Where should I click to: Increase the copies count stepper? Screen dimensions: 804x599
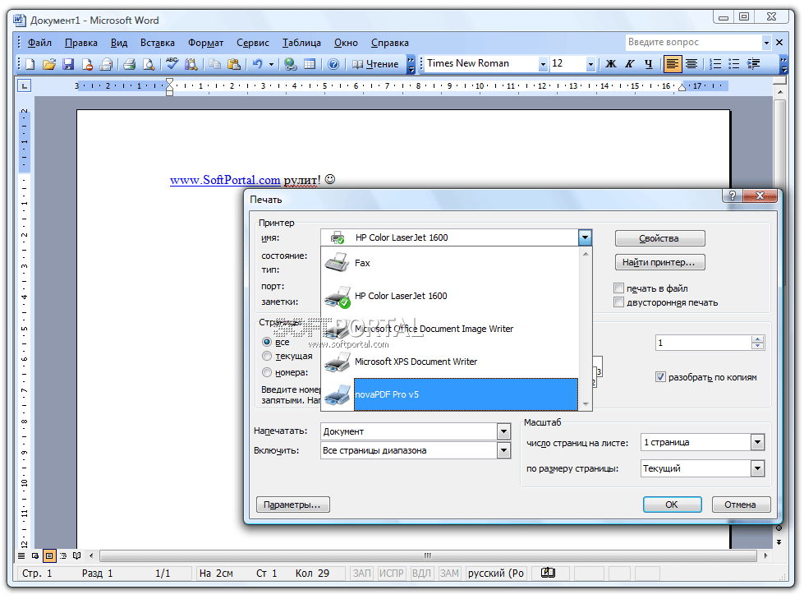click(x=757, y=339)
